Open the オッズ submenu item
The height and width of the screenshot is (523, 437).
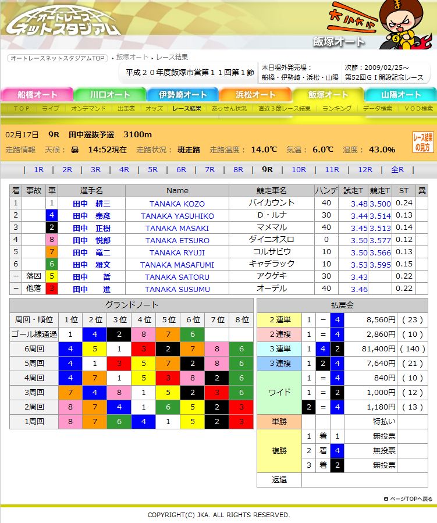click(154, 108)
